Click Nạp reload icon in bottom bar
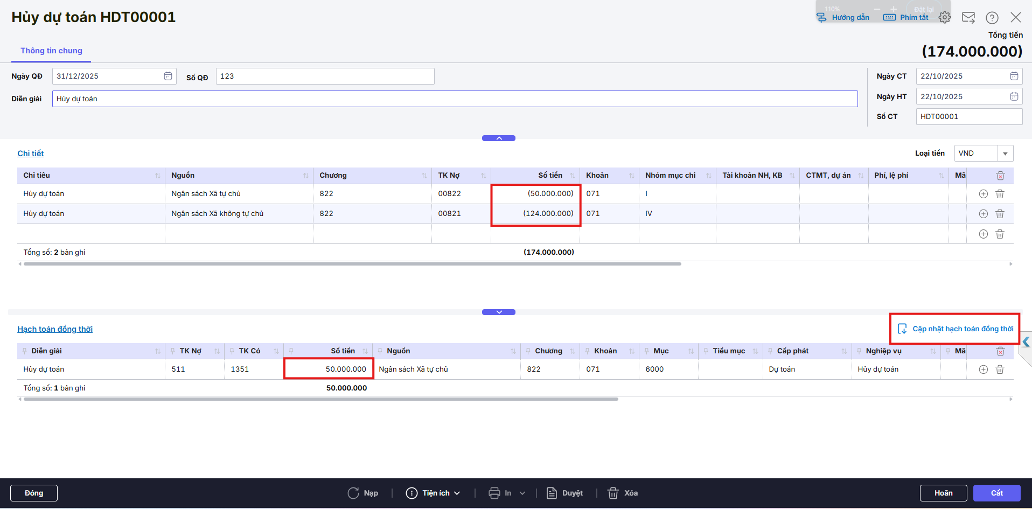 point(353,493)
